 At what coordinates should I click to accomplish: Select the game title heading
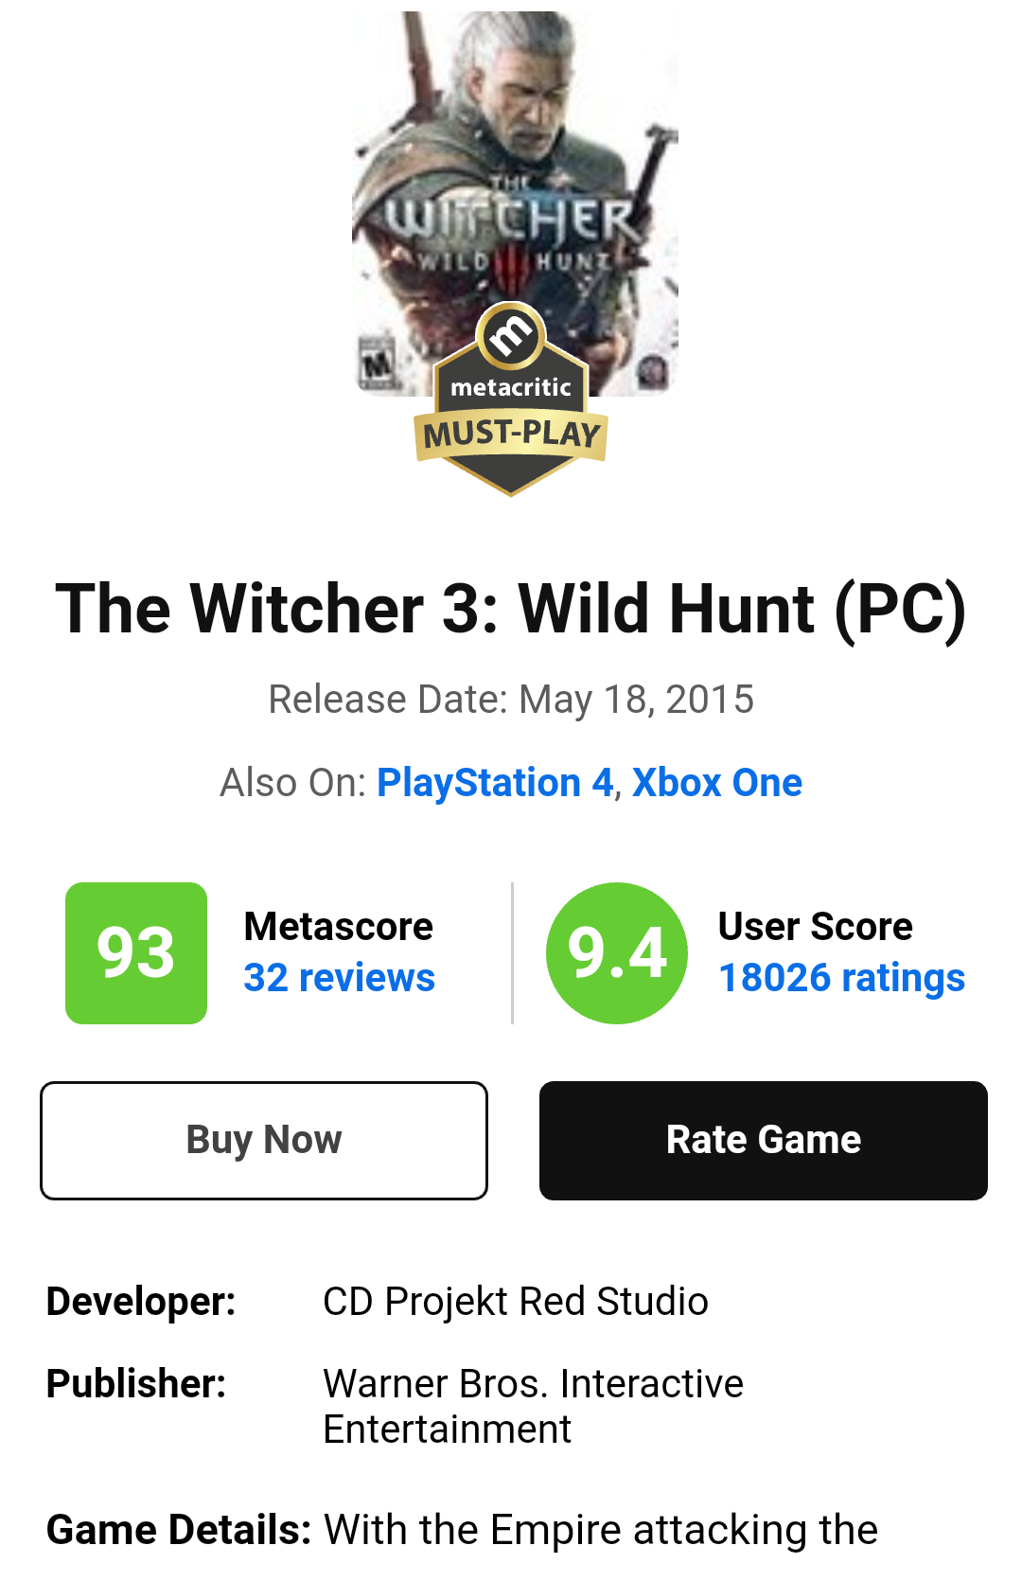(x=511, y=609)
